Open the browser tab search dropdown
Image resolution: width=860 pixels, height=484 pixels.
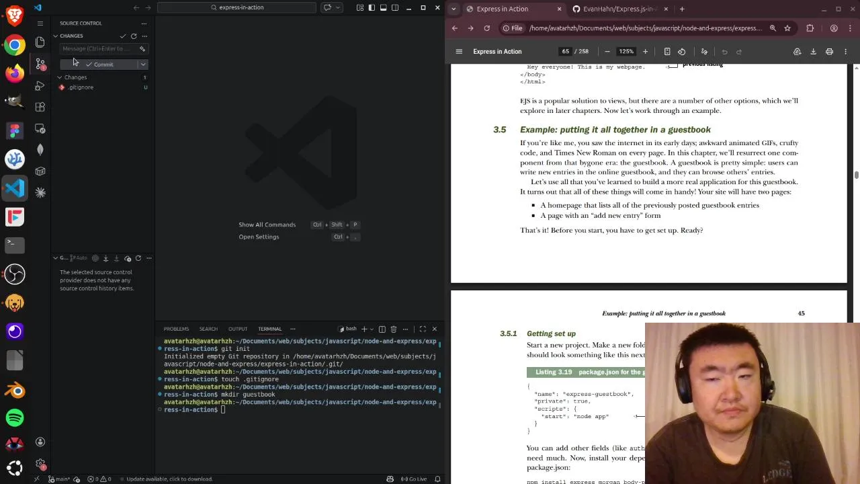pos(454,9)
